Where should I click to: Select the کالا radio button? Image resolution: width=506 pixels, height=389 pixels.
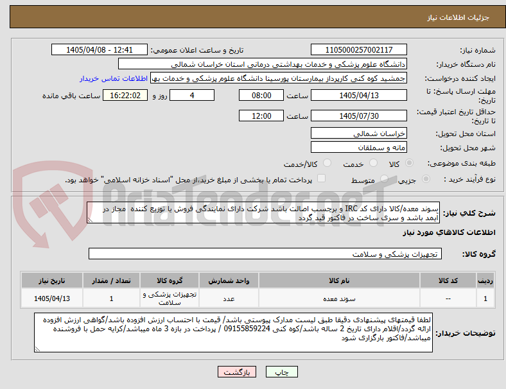coord(409,163)
